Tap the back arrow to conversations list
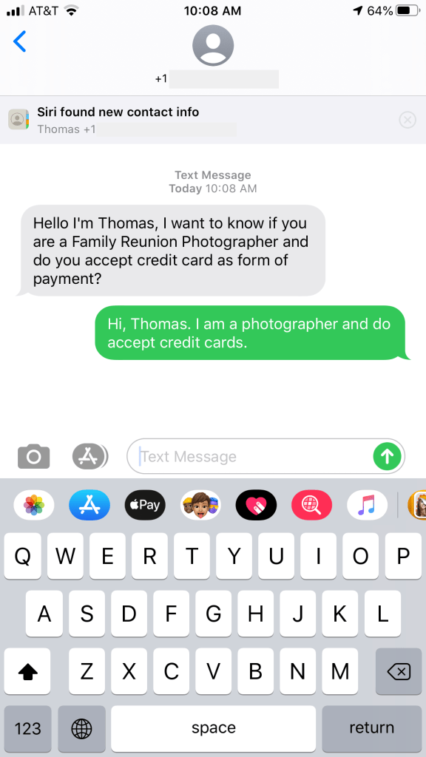426x757 pixels. (x=20, y=41)
